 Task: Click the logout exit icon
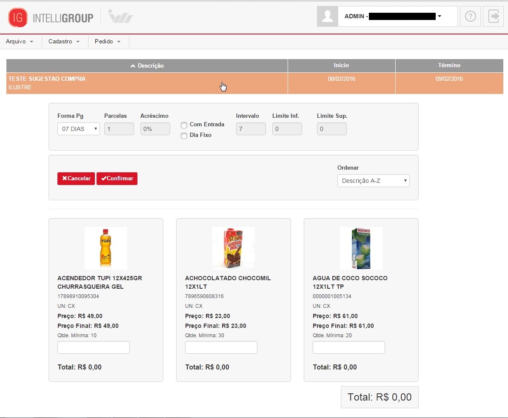tap(494, 16)
